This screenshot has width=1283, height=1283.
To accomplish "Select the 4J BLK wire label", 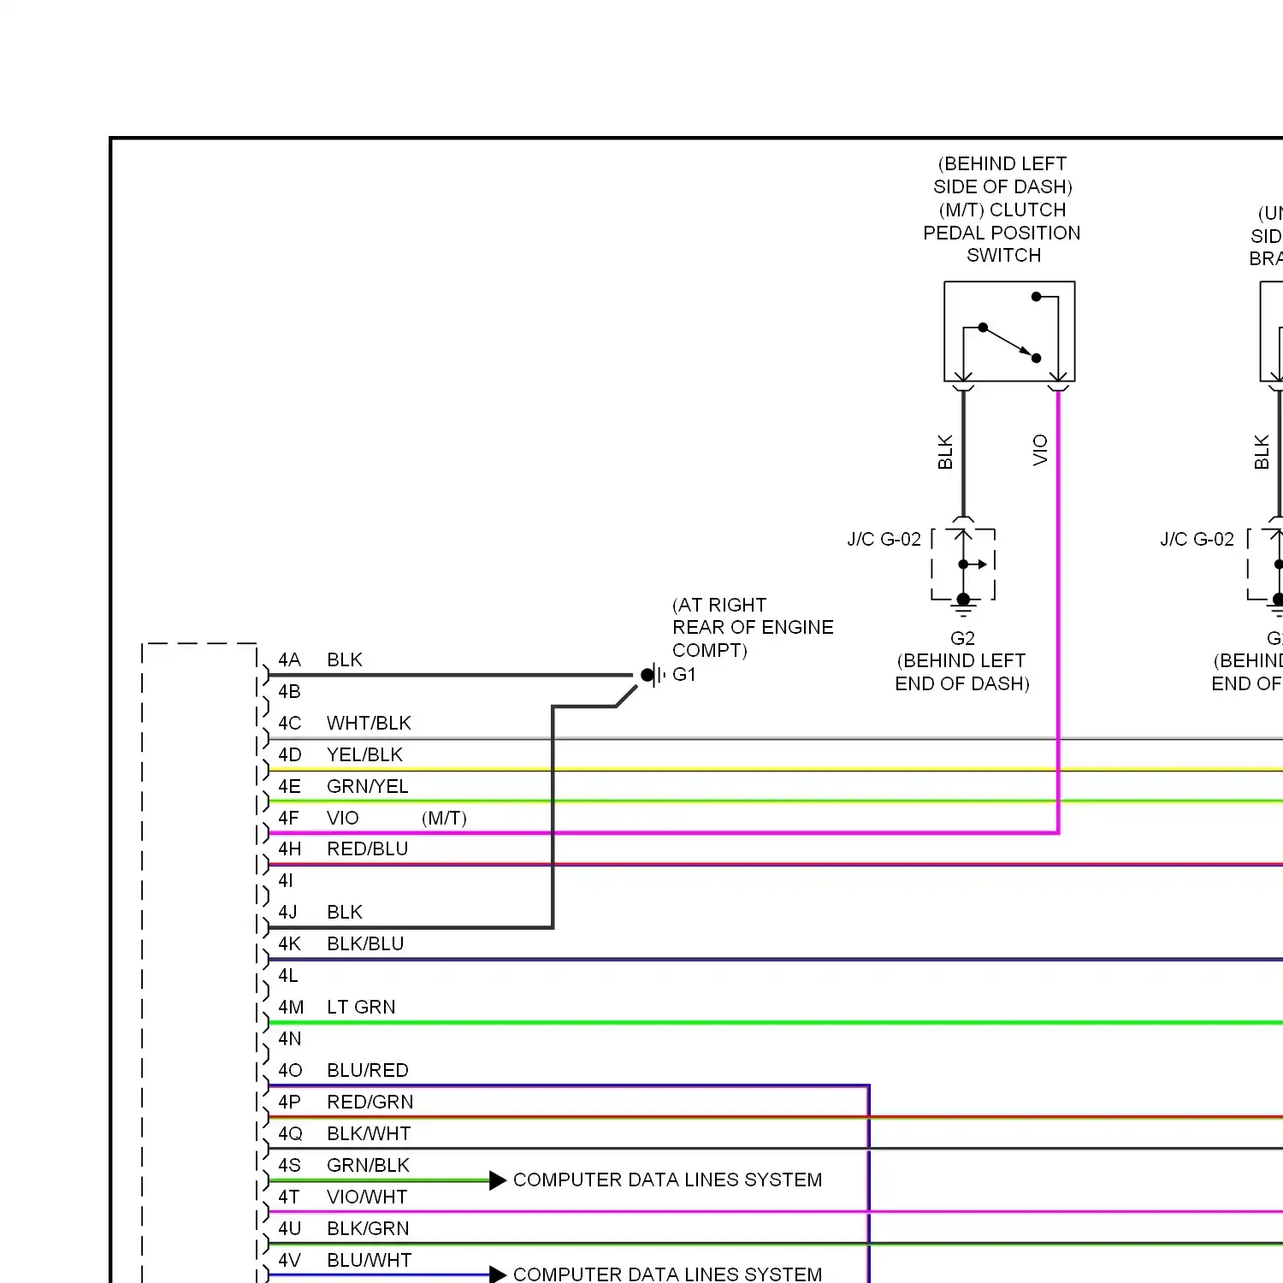I will pyautogui.click(x=320, y=912).
